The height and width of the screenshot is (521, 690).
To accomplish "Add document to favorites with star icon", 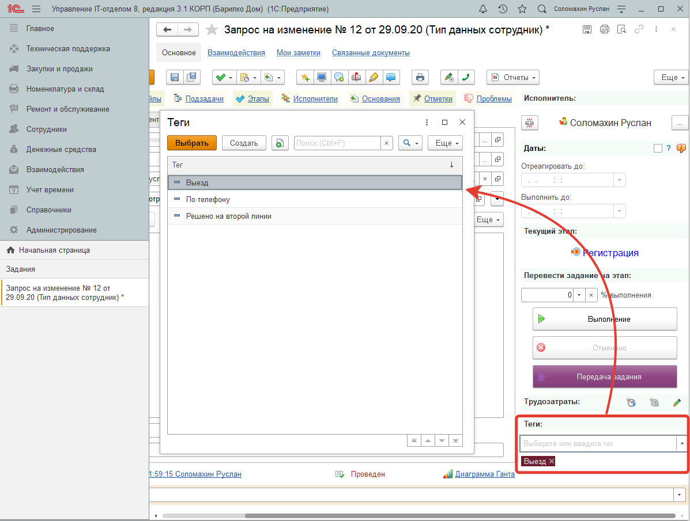I will coord(212,30).
